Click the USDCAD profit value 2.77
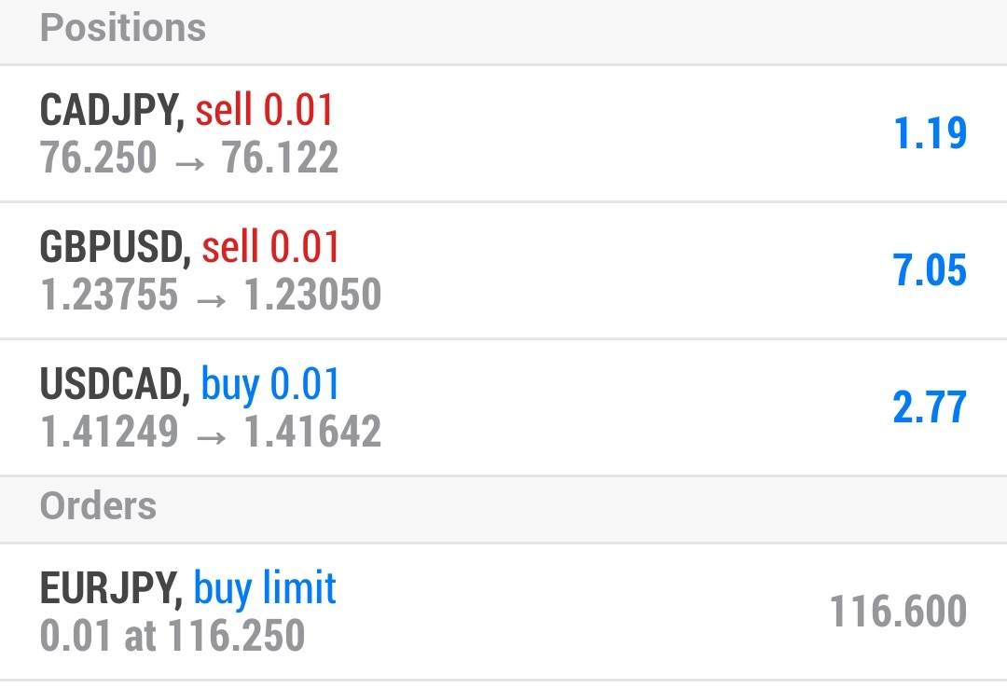 click(930, 407)
